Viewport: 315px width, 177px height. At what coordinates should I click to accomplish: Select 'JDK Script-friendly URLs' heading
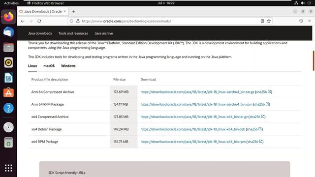pyautogui.click(x=67, y=173)
